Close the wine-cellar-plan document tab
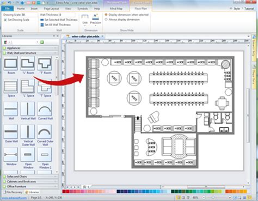 [102, 36]
